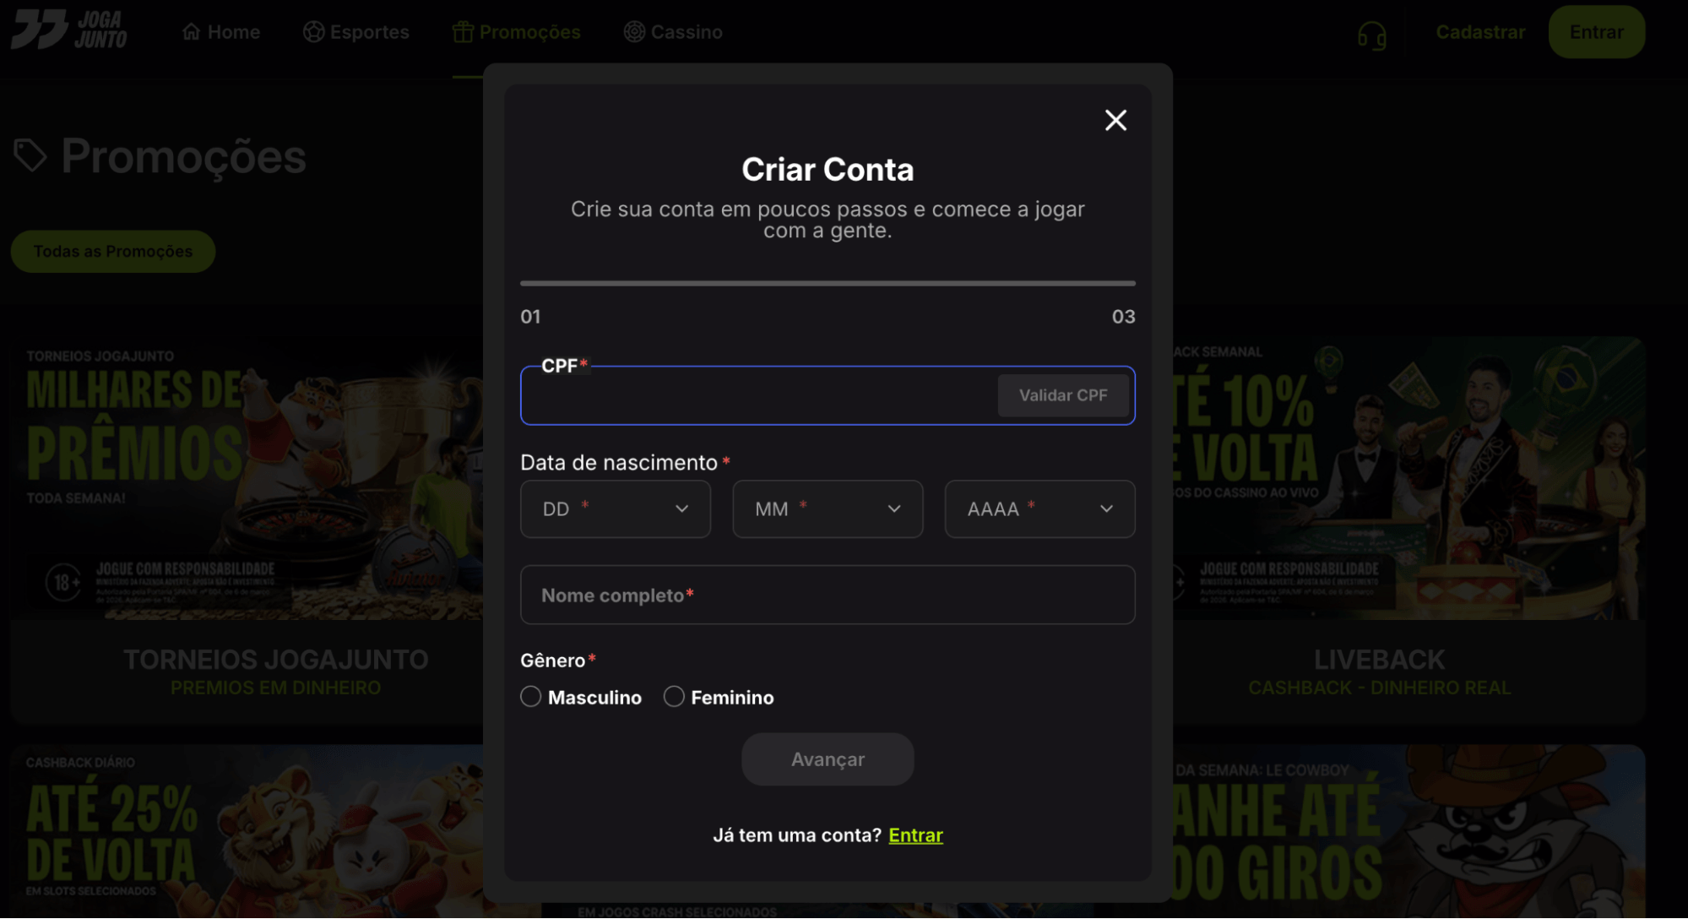The image size is (1688, 919).
Task: Open Liveback cashback promotion banner
Action: 1408,478
